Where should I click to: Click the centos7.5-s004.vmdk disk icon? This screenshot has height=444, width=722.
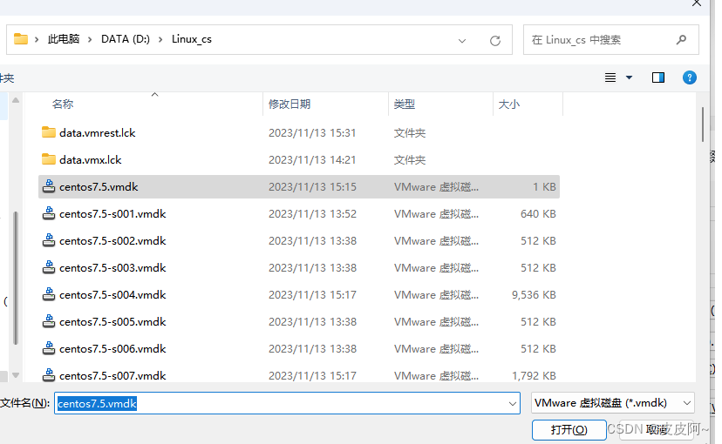coord(48,294)
